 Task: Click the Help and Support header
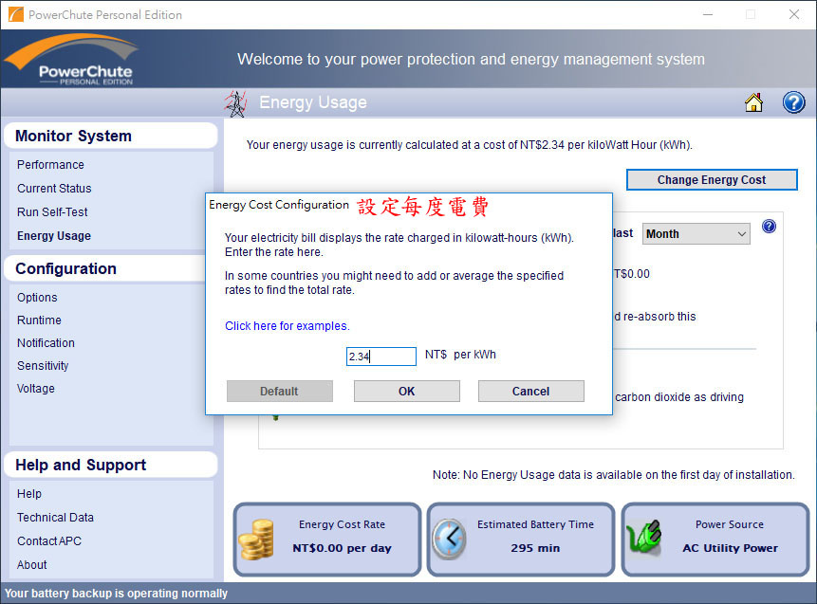pyautogui.click(x=110, y=465)
